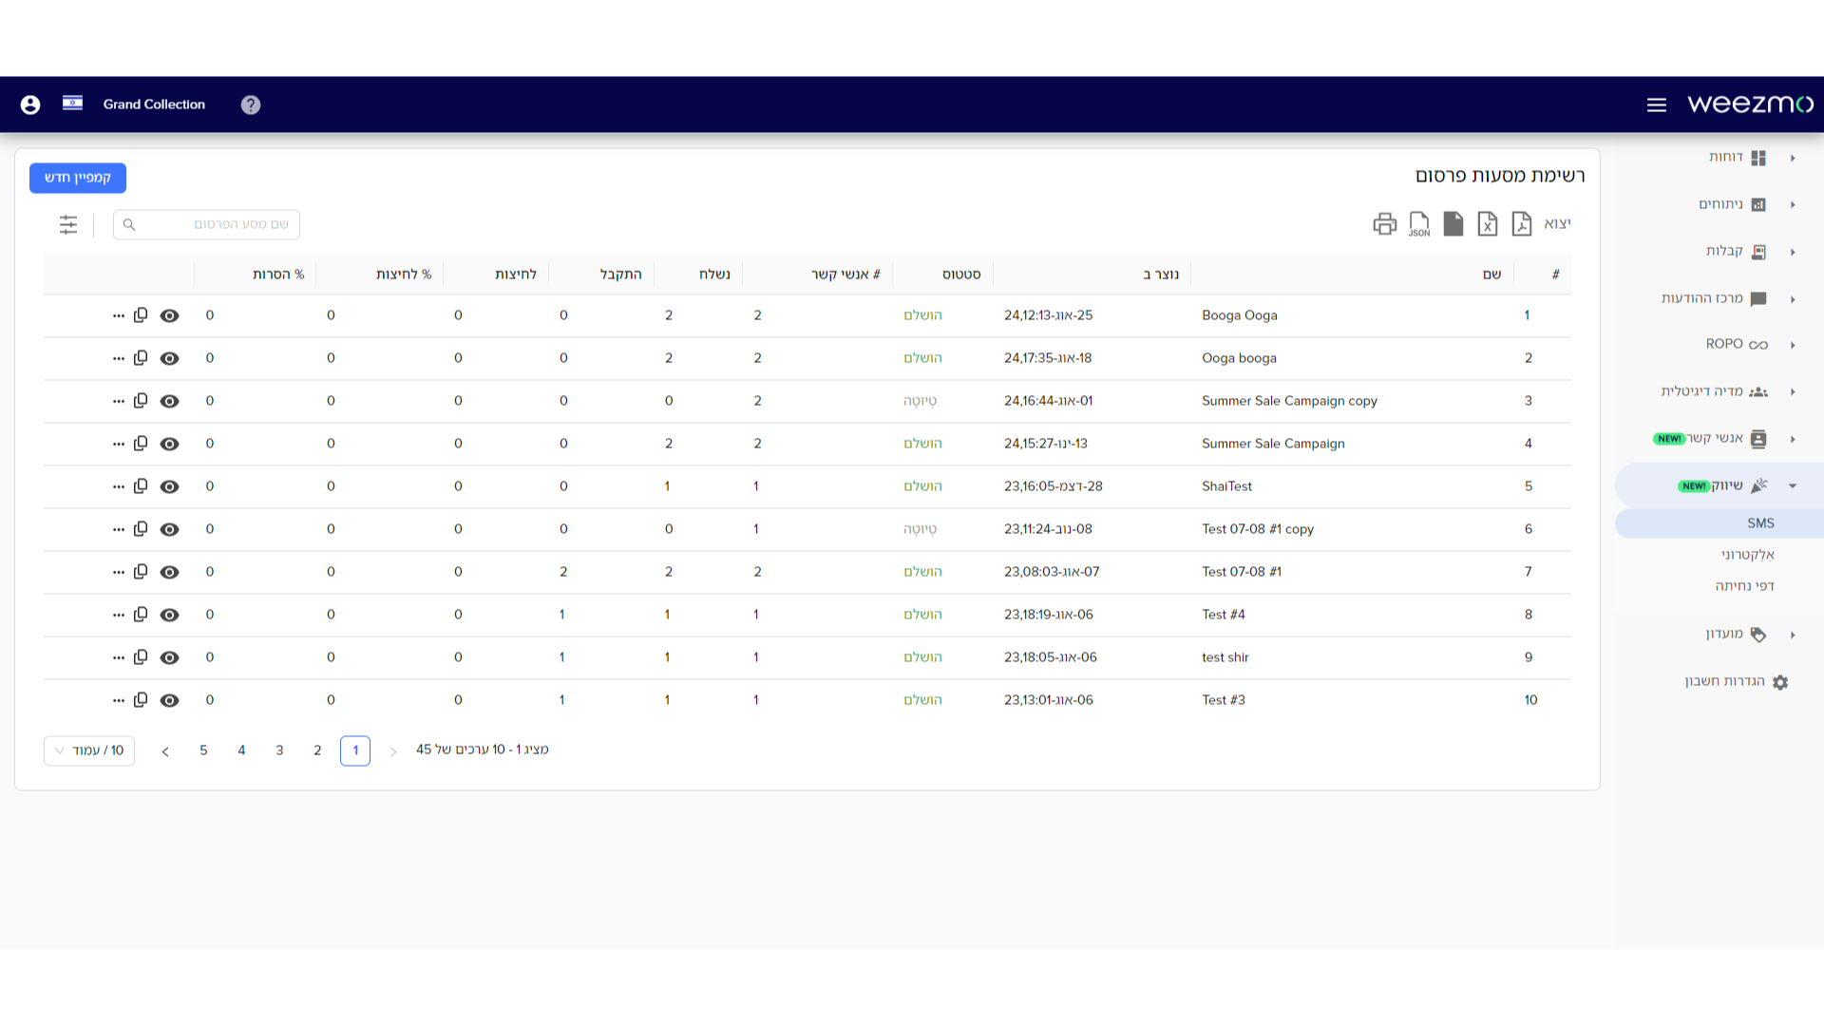View Summer Sale Campaign copy eye icon

169,402
